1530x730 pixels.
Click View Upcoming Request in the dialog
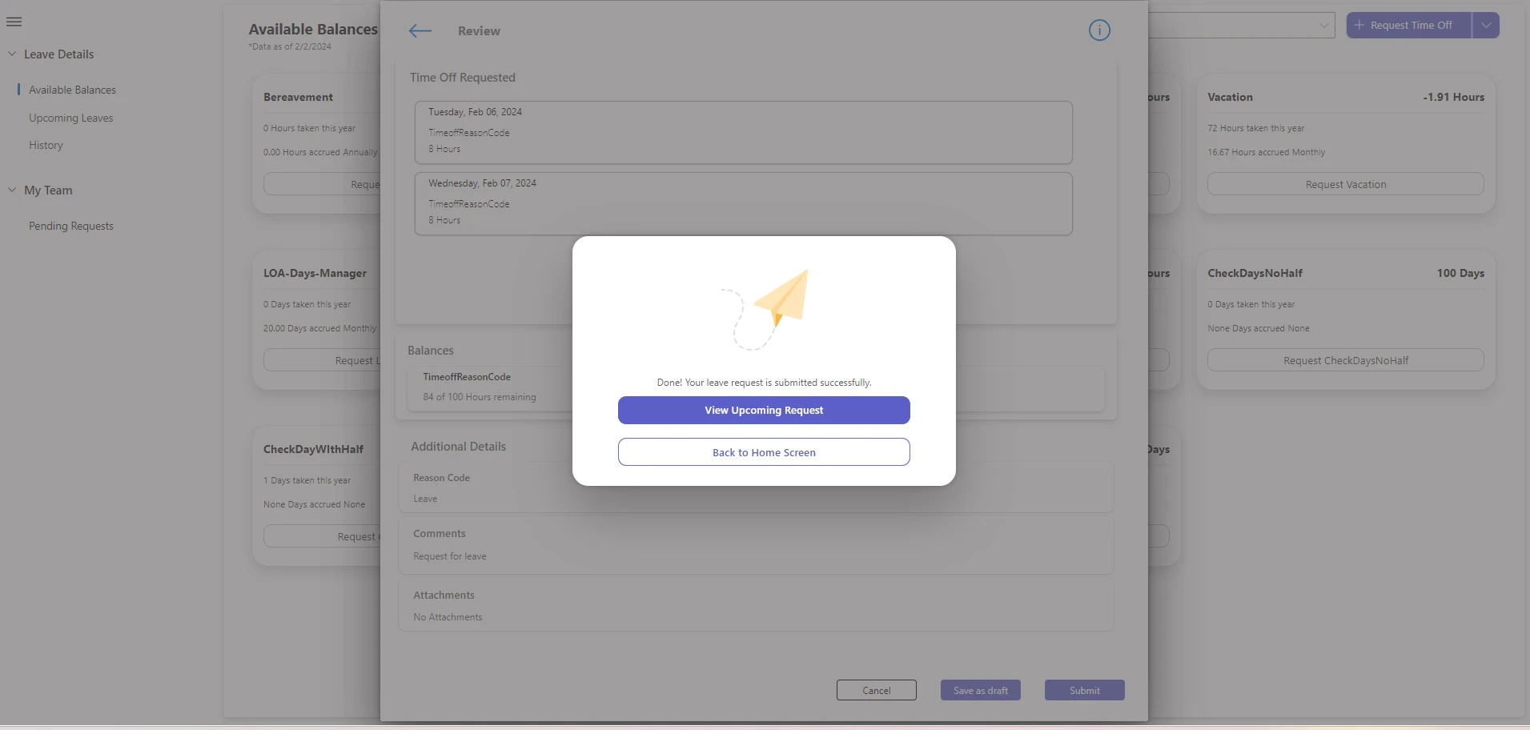point(763,410)
